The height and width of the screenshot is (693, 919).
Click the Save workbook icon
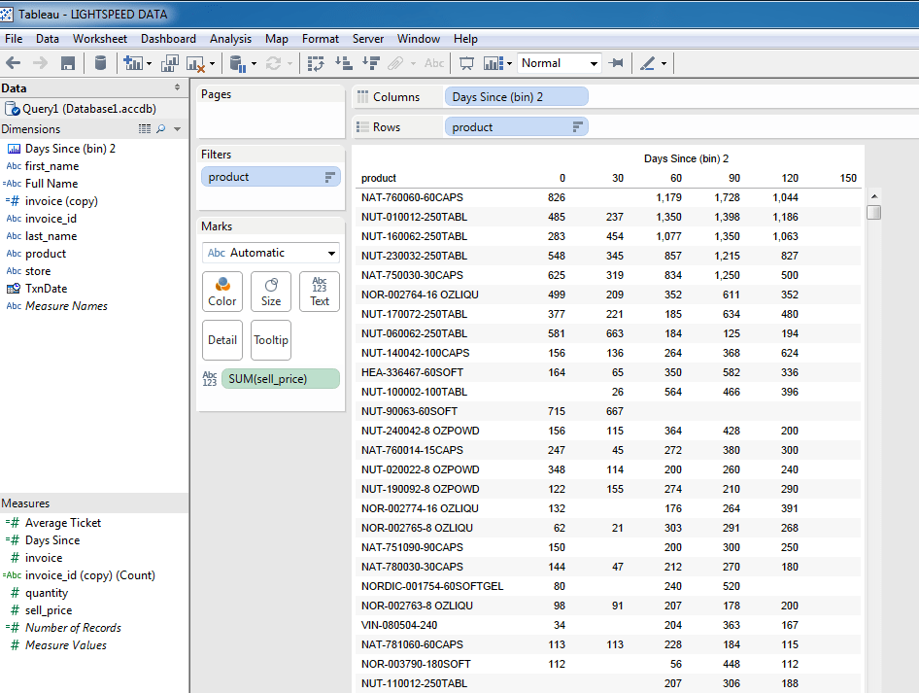click(x=68, y=63)
